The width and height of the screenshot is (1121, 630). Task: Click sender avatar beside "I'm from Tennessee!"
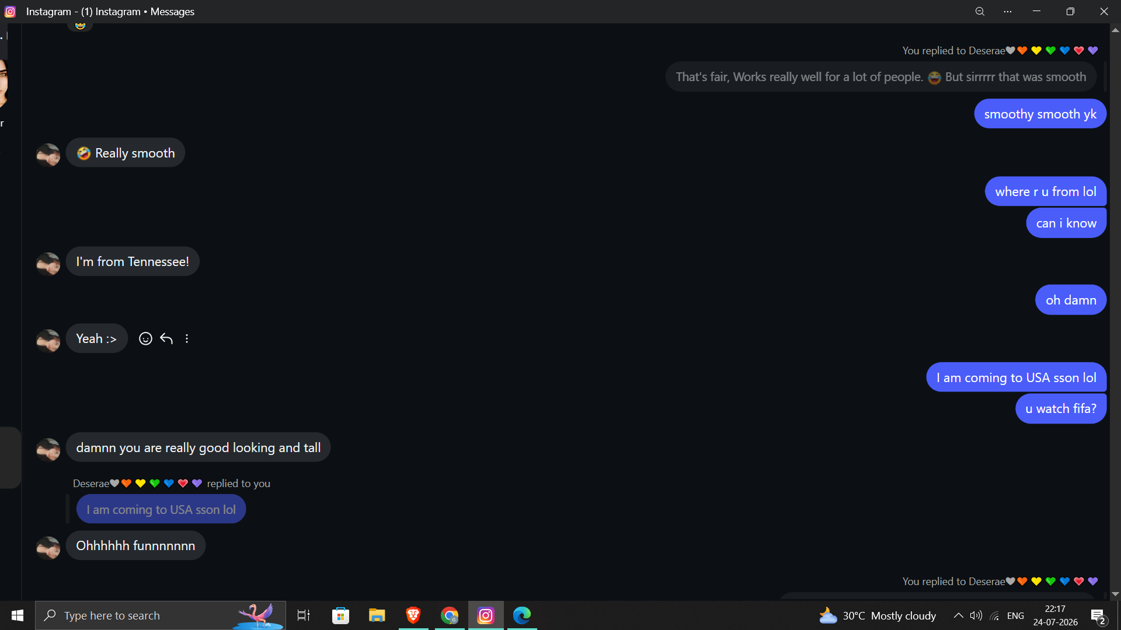pyautogui.click(x=48, y=264)
